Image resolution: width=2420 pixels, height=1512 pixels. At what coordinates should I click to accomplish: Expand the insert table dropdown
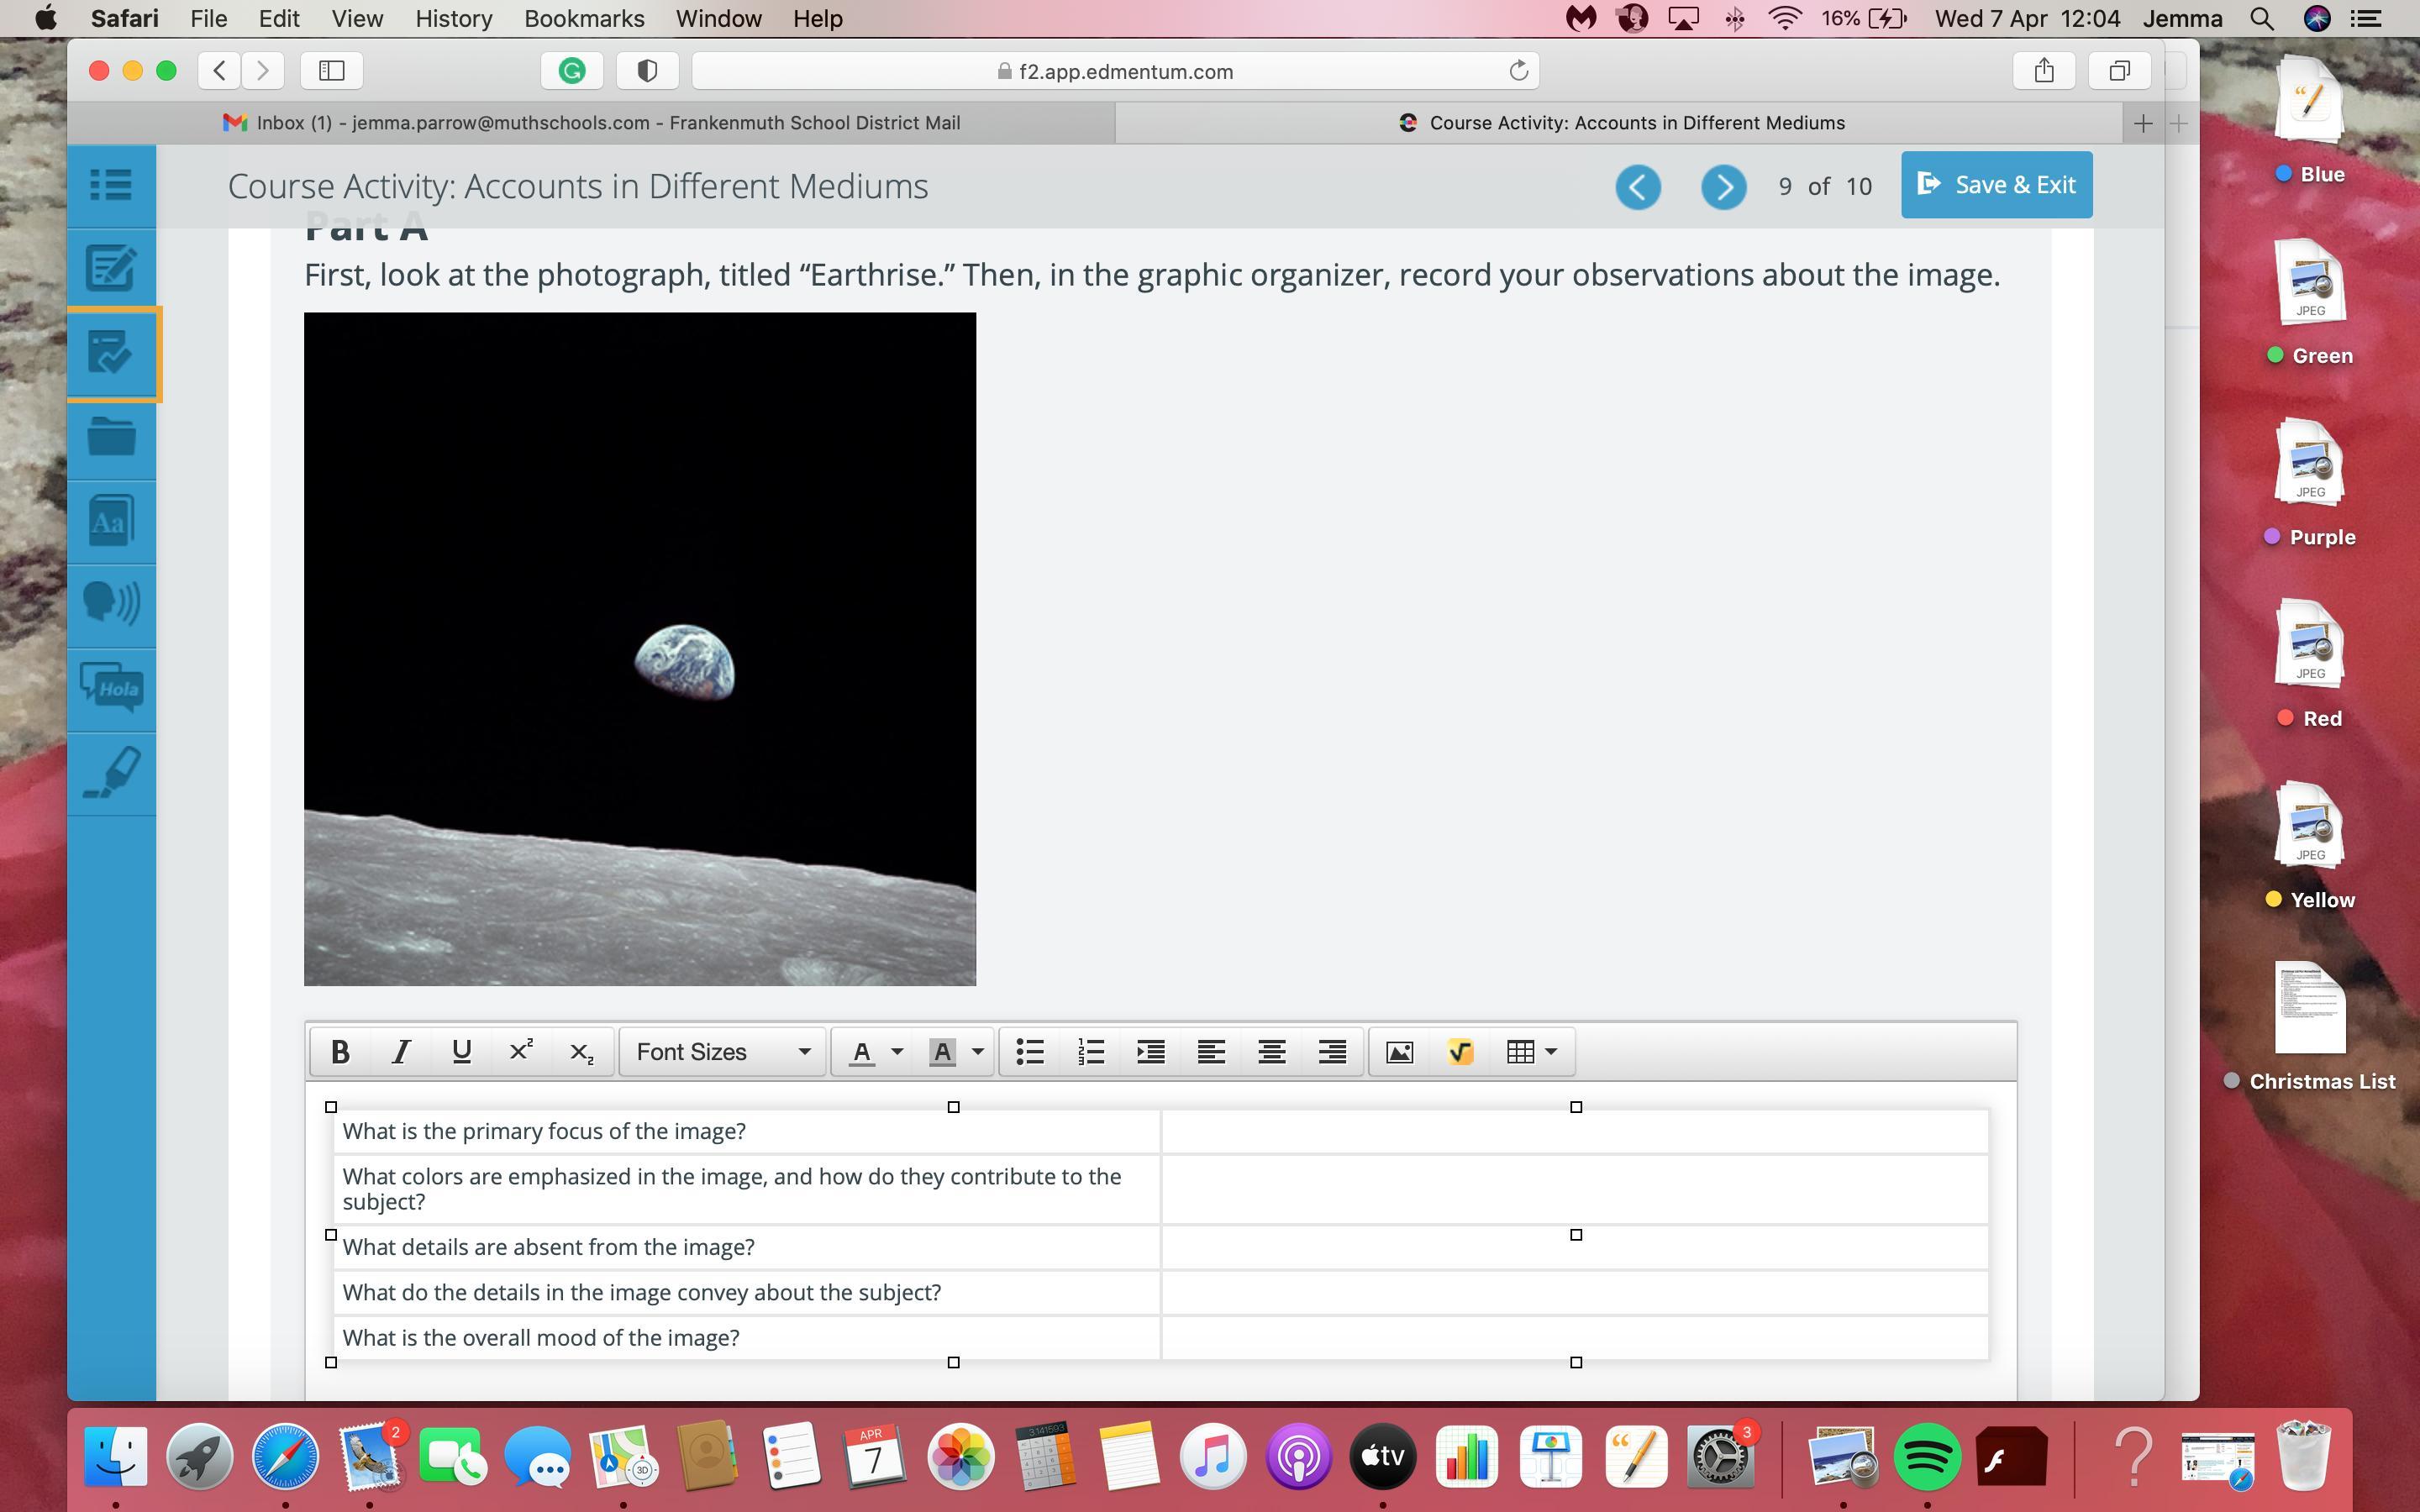pyautogui.click(x=1550, y=1051)
